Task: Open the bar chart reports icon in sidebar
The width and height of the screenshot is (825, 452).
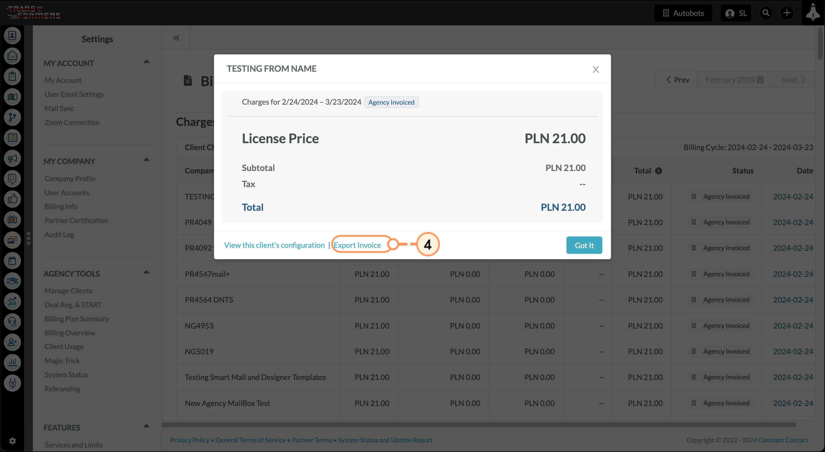Action: (12, 363)
